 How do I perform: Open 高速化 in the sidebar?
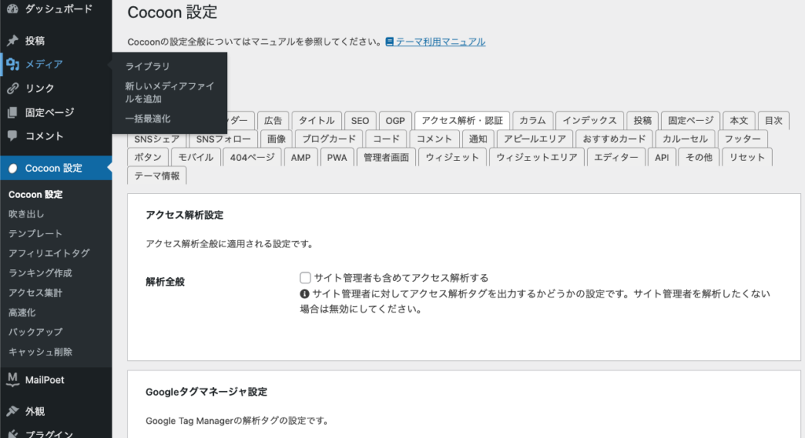pyautogui.click(x=22, y=312)
